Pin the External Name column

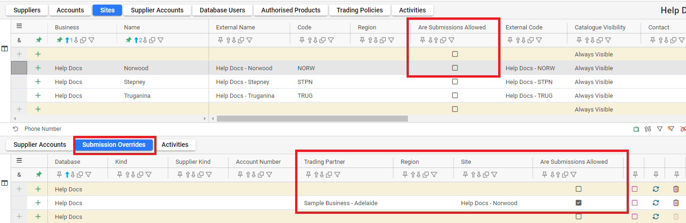coord(219,40)
